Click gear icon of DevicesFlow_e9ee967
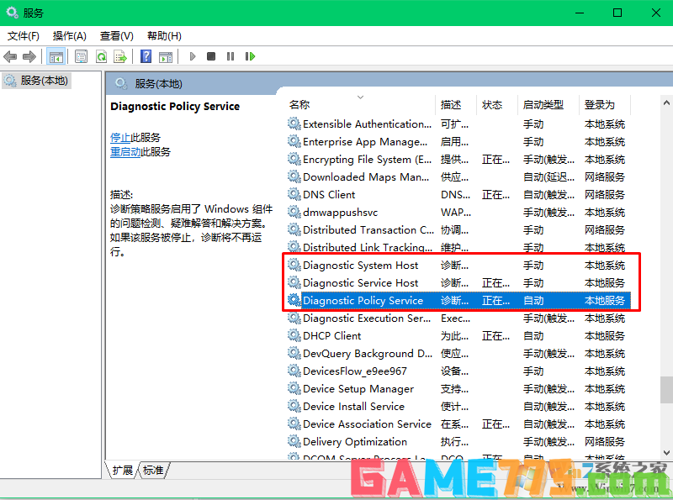This screenshot has width=673, height=500. pos(294,371)
